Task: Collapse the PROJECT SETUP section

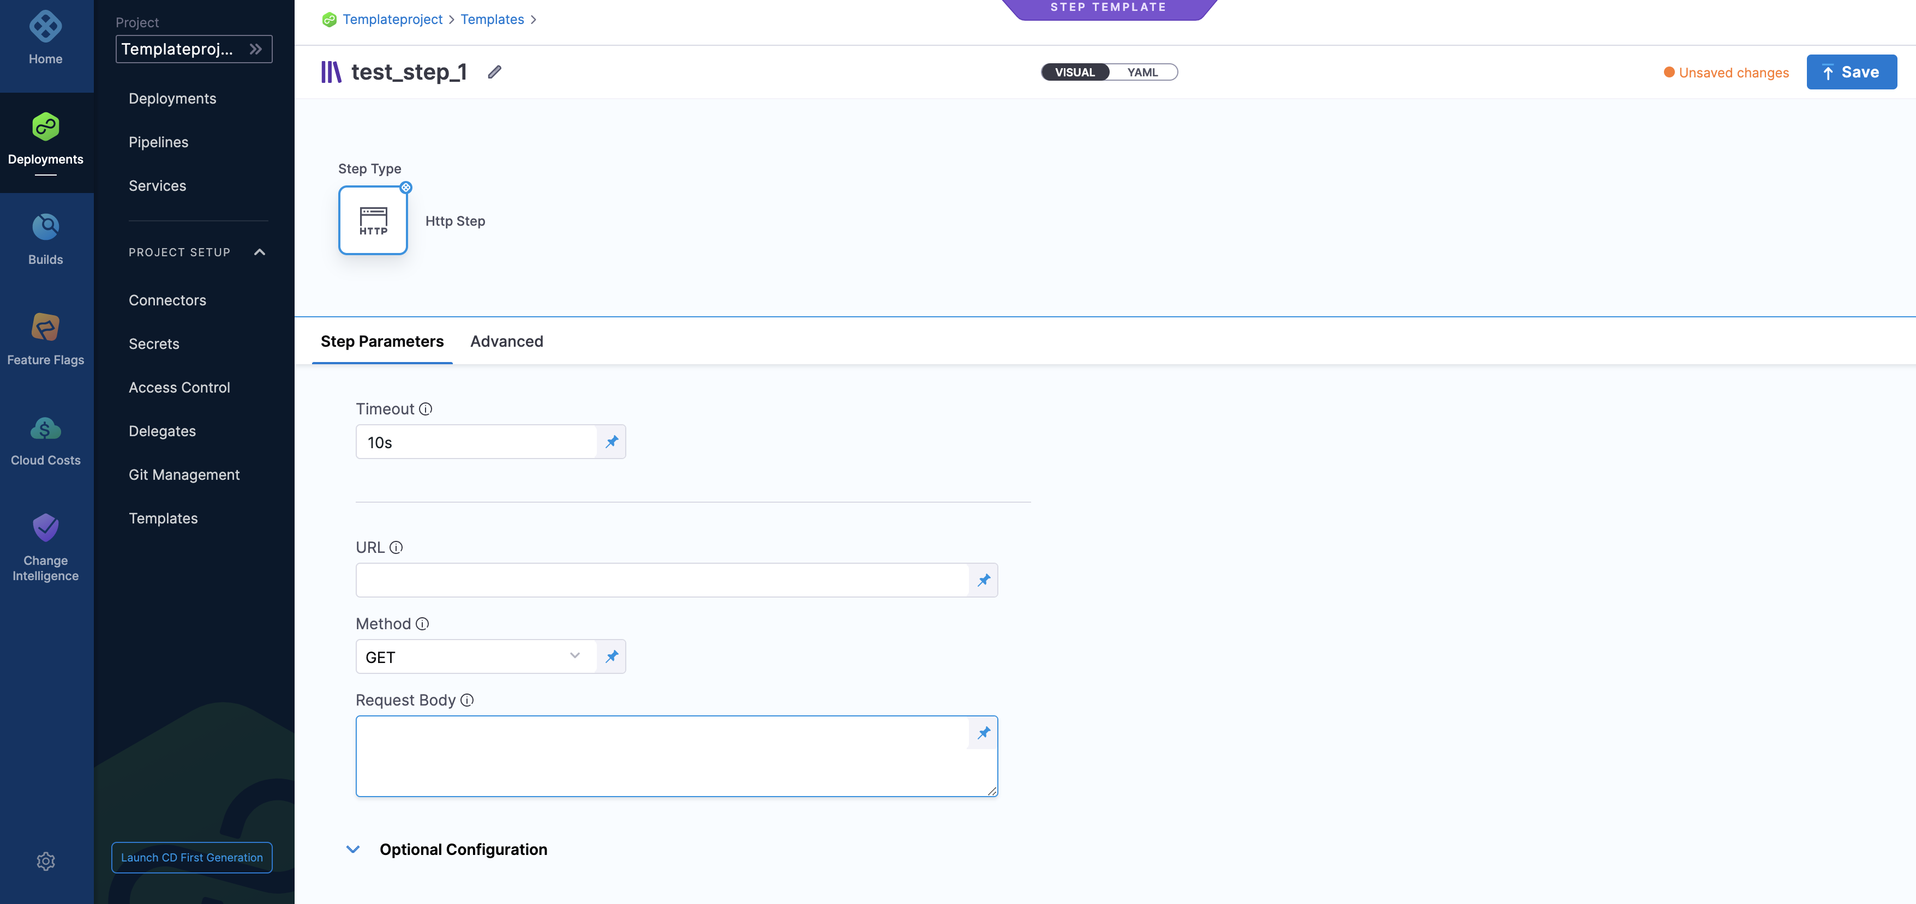Action: tap(260, 252)
